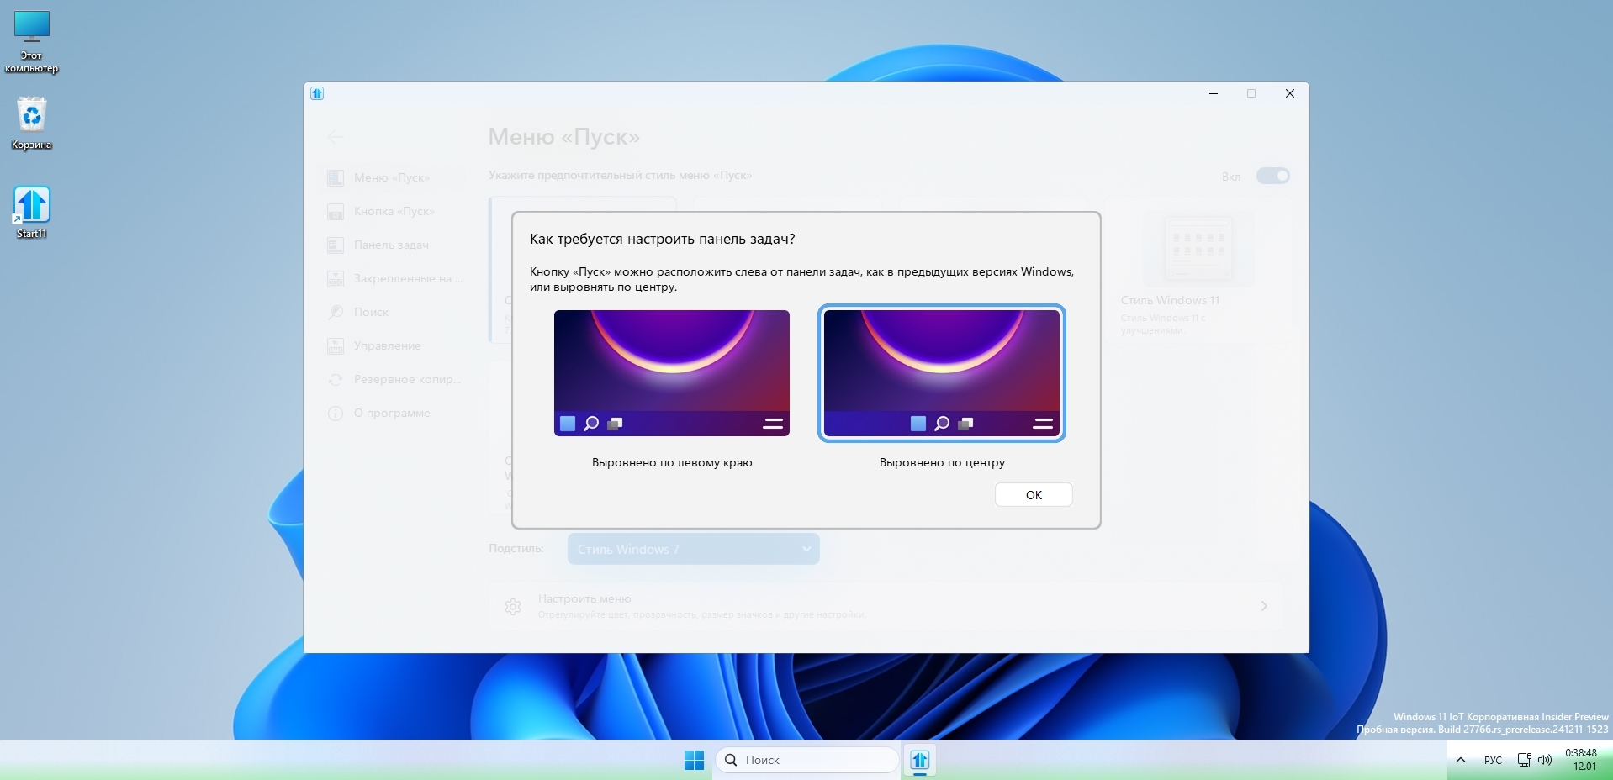Click the Start11 icon on the taskbar
The image size is (1613, 780).
(x=919, y=760)
